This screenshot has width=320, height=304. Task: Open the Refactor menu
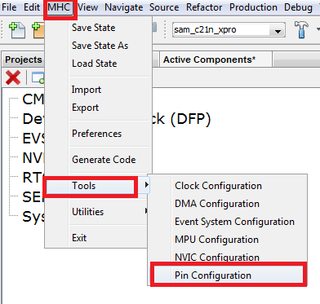pos(204,7)
